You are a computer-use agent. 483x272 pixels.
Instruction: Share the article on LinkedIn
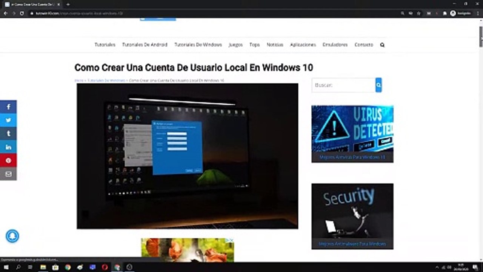(x=8, y=147)
